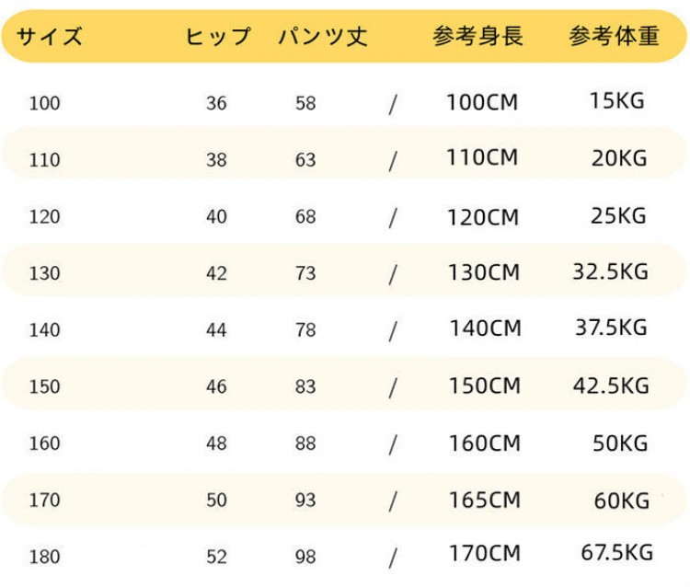Image resolution: width=690 pixels, height=587 pixels.
Task: Click the 15KG reference weight cell
Action: click(x=617, y=101)
